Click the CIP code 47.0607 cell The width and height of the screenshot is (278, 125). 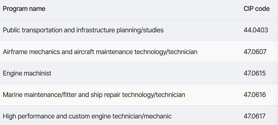click(x=255, y=52)
